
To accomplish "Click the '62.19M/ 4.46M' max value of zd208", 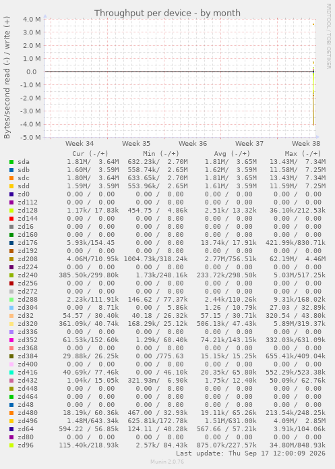I will click(297, 259).
